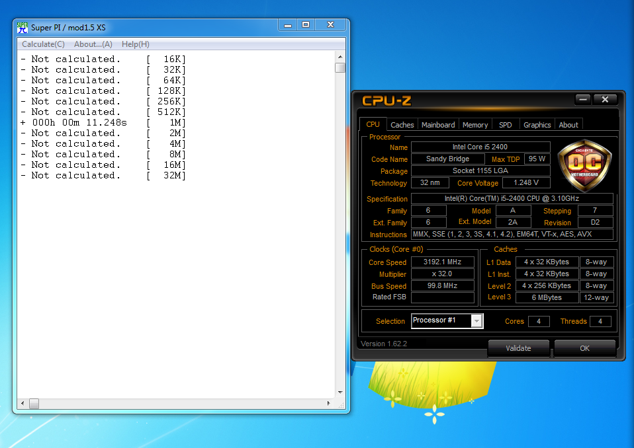Click the Gigabyte OC Motherboard logo badge
The image size is (634, 448).
pos(584,165)
